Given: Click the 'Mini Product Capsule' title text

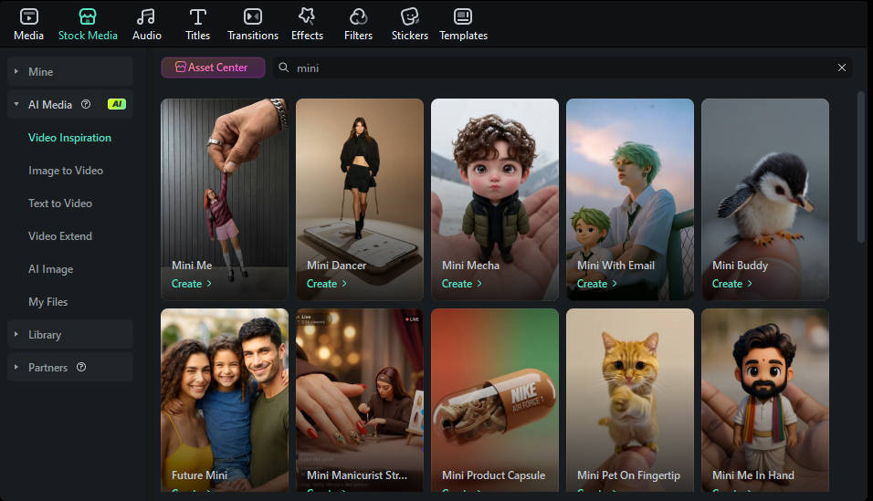Looking at the screenshot, I should coord(493,475).
